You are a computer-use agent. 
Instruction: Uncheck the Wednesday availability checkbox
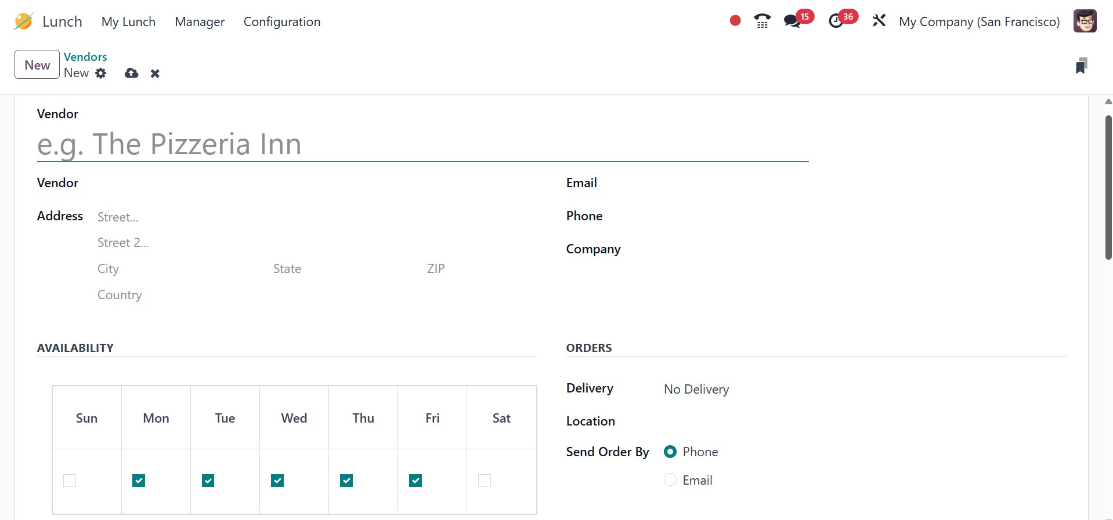coord(277,481)
